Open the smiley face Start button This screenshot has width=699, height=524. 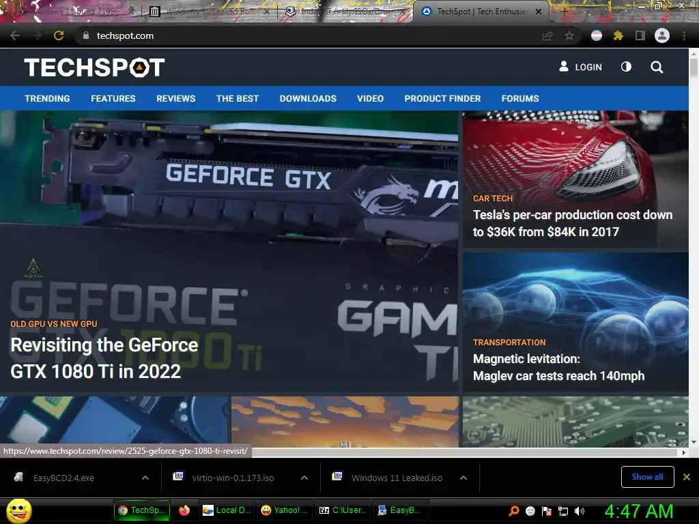click(x=18, y=510)
